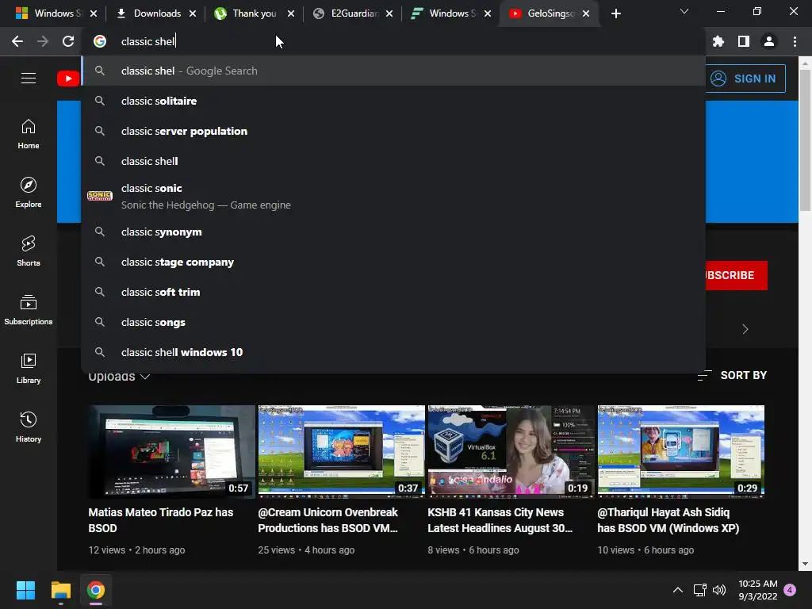Open the tab search chevron

(684, 11)
